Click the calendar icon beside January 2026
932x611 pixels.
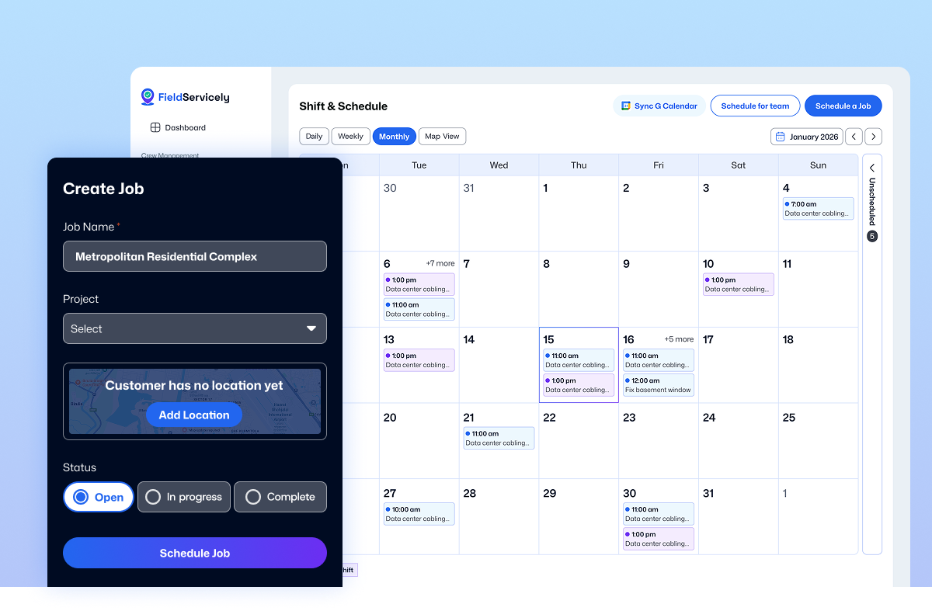tap(779, 136)
